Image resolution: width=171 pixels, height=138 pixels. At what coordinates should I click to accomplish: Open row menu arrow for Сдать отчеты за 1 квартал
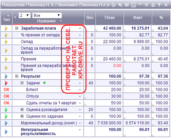(x=80, y=103)
